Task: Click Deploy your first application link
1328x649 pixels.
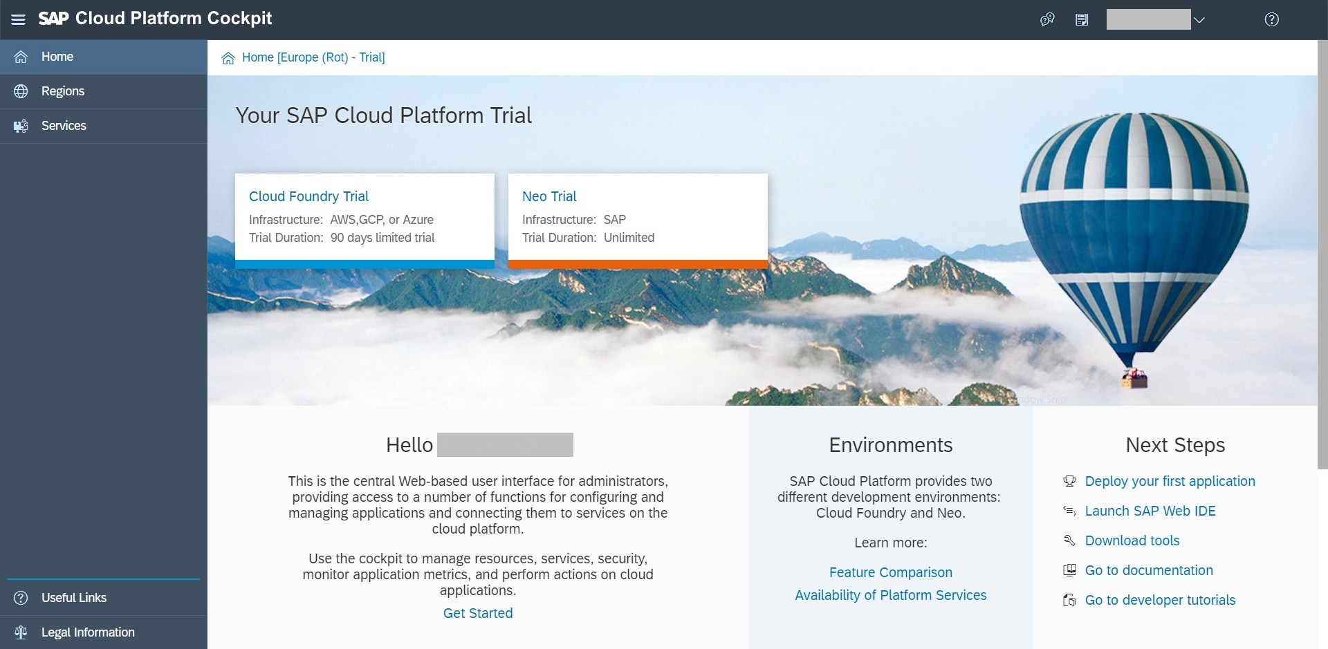Action: (x=1170, y=481)
